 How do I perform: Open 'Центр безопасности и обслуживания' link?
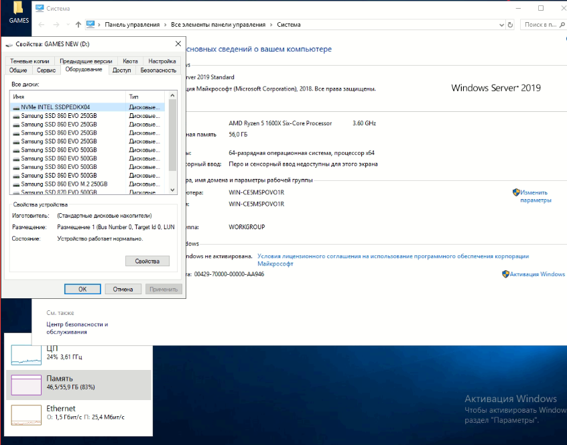pos(77,328)
